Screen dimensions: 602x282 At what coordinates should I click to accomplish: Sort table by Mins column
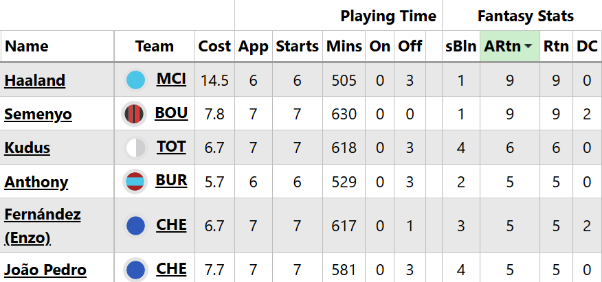[x=344, y=47]
